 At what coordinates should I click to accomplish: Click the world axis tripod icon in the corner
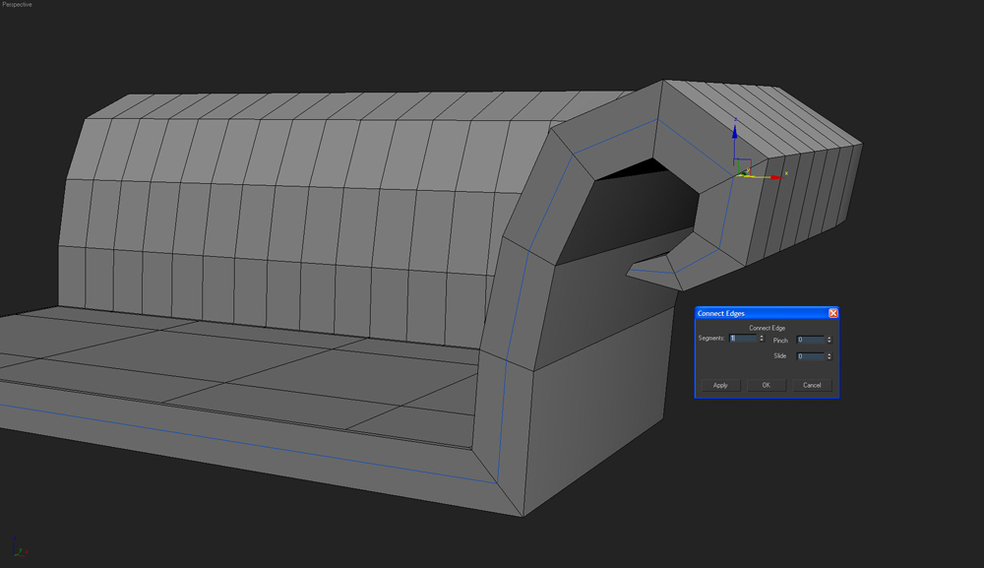coord(20,549)
